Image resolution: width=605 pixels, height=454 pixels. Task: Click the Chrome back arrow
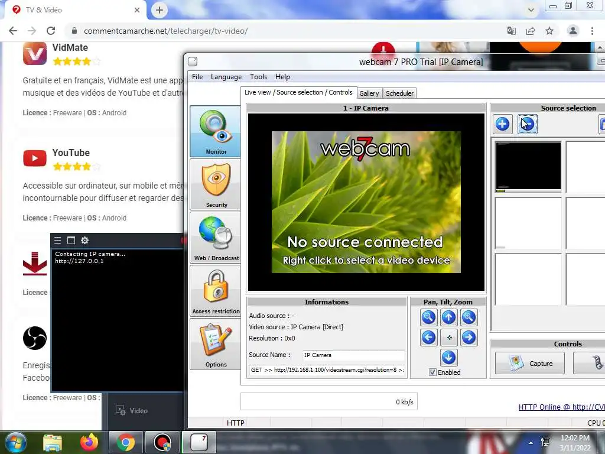pyautogui.click(x=13, y=31)
